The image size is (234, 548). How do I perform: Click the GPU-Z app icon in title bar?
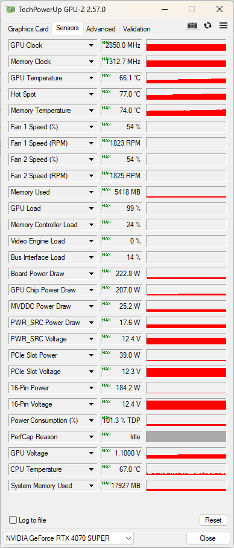[10, 10]
